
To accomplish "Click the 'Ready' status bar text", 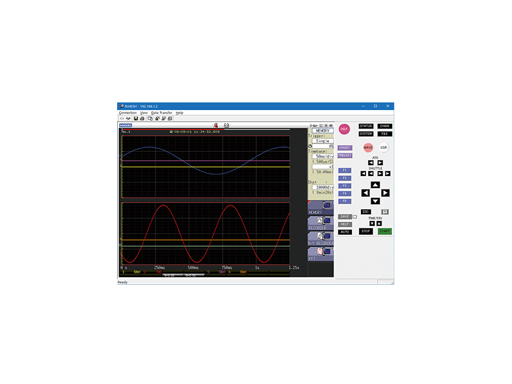I will pos(122,282).
